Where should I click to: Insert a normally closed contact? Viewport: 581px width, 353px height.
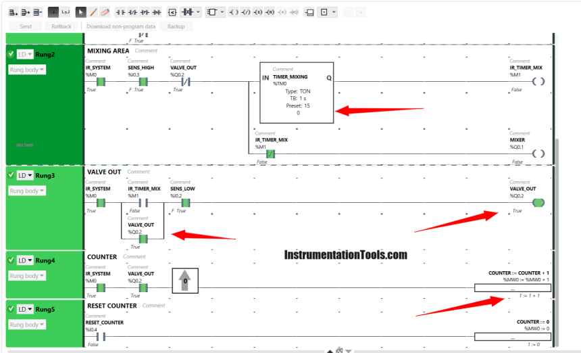(132, 12)
